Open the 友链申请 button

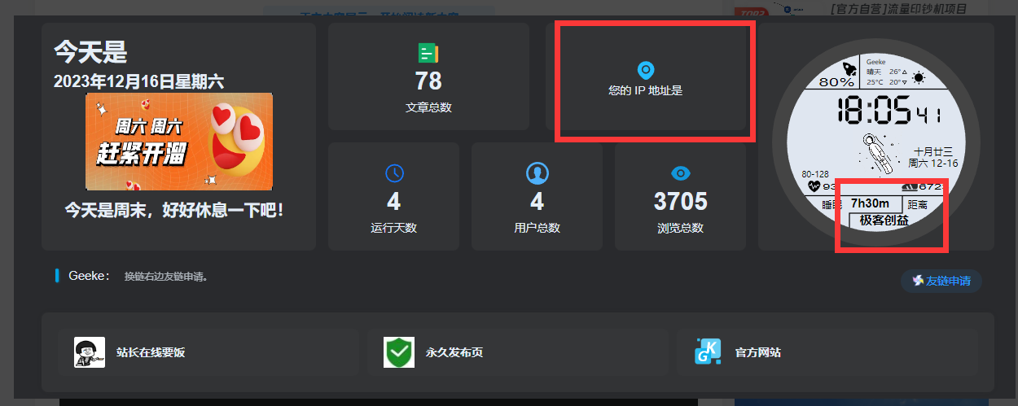941,281
